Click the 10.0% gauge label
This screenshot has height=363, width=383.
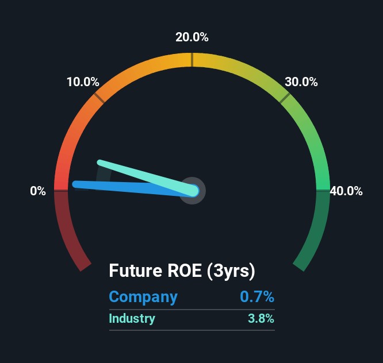click(x=83, y=82)
